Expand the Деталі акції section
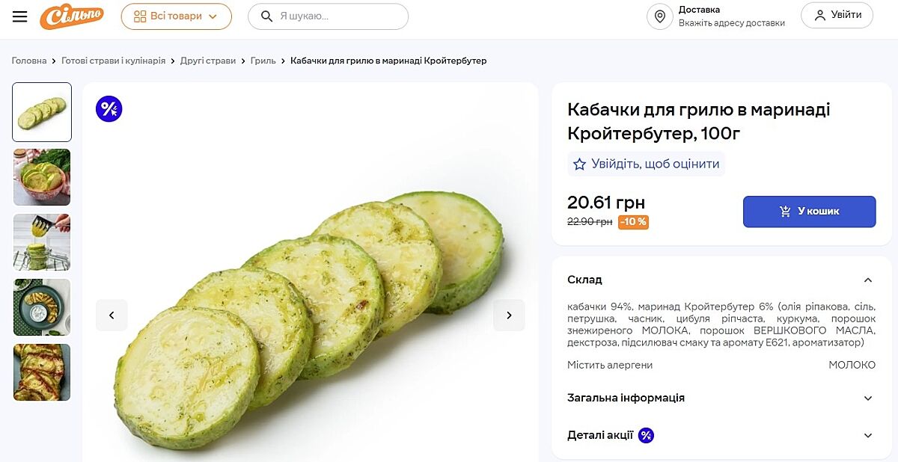 click(x=867, y=435)
